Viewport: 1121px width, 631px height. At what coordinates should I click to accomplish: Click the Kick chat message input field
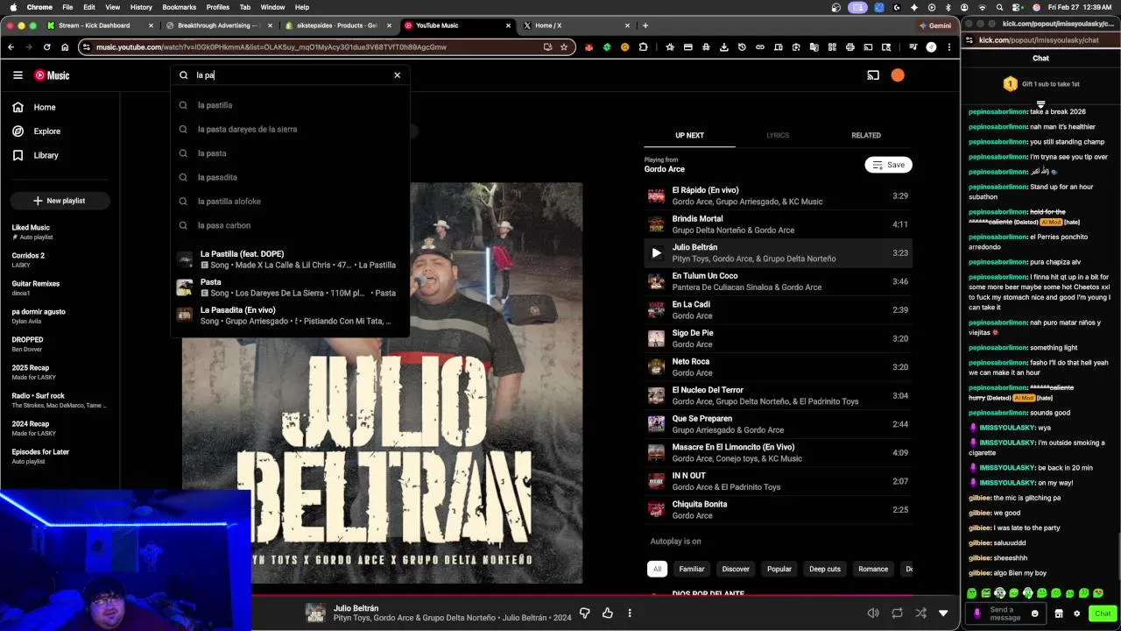point(1005,613)
